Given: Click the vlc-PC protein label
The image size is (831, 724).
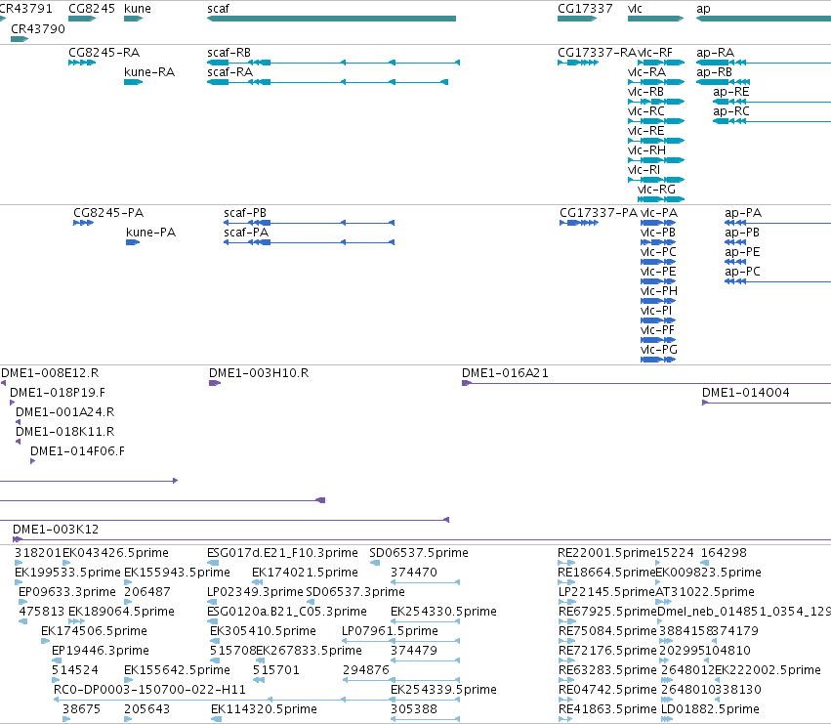Looking at the screenshot, I should [658, 252].
